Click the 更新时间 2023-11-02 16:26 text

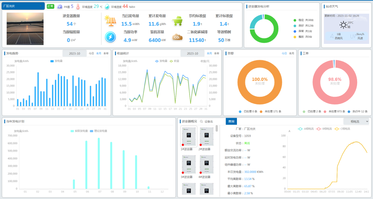[x=342, y=16]
